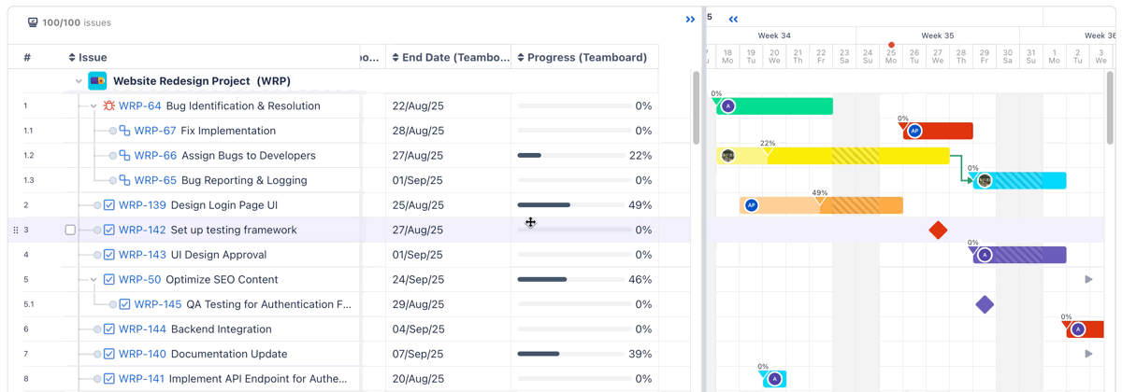Collapse the WRP-50 Optimize SEO Content row
Viewport: 1122px width, 392px height.
pyautogui.click(x=93, y=279)
